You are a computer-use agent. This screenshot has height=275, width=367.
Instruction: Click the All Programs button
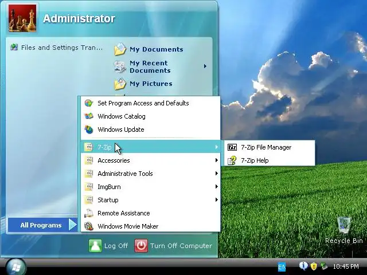pos(43,225)
